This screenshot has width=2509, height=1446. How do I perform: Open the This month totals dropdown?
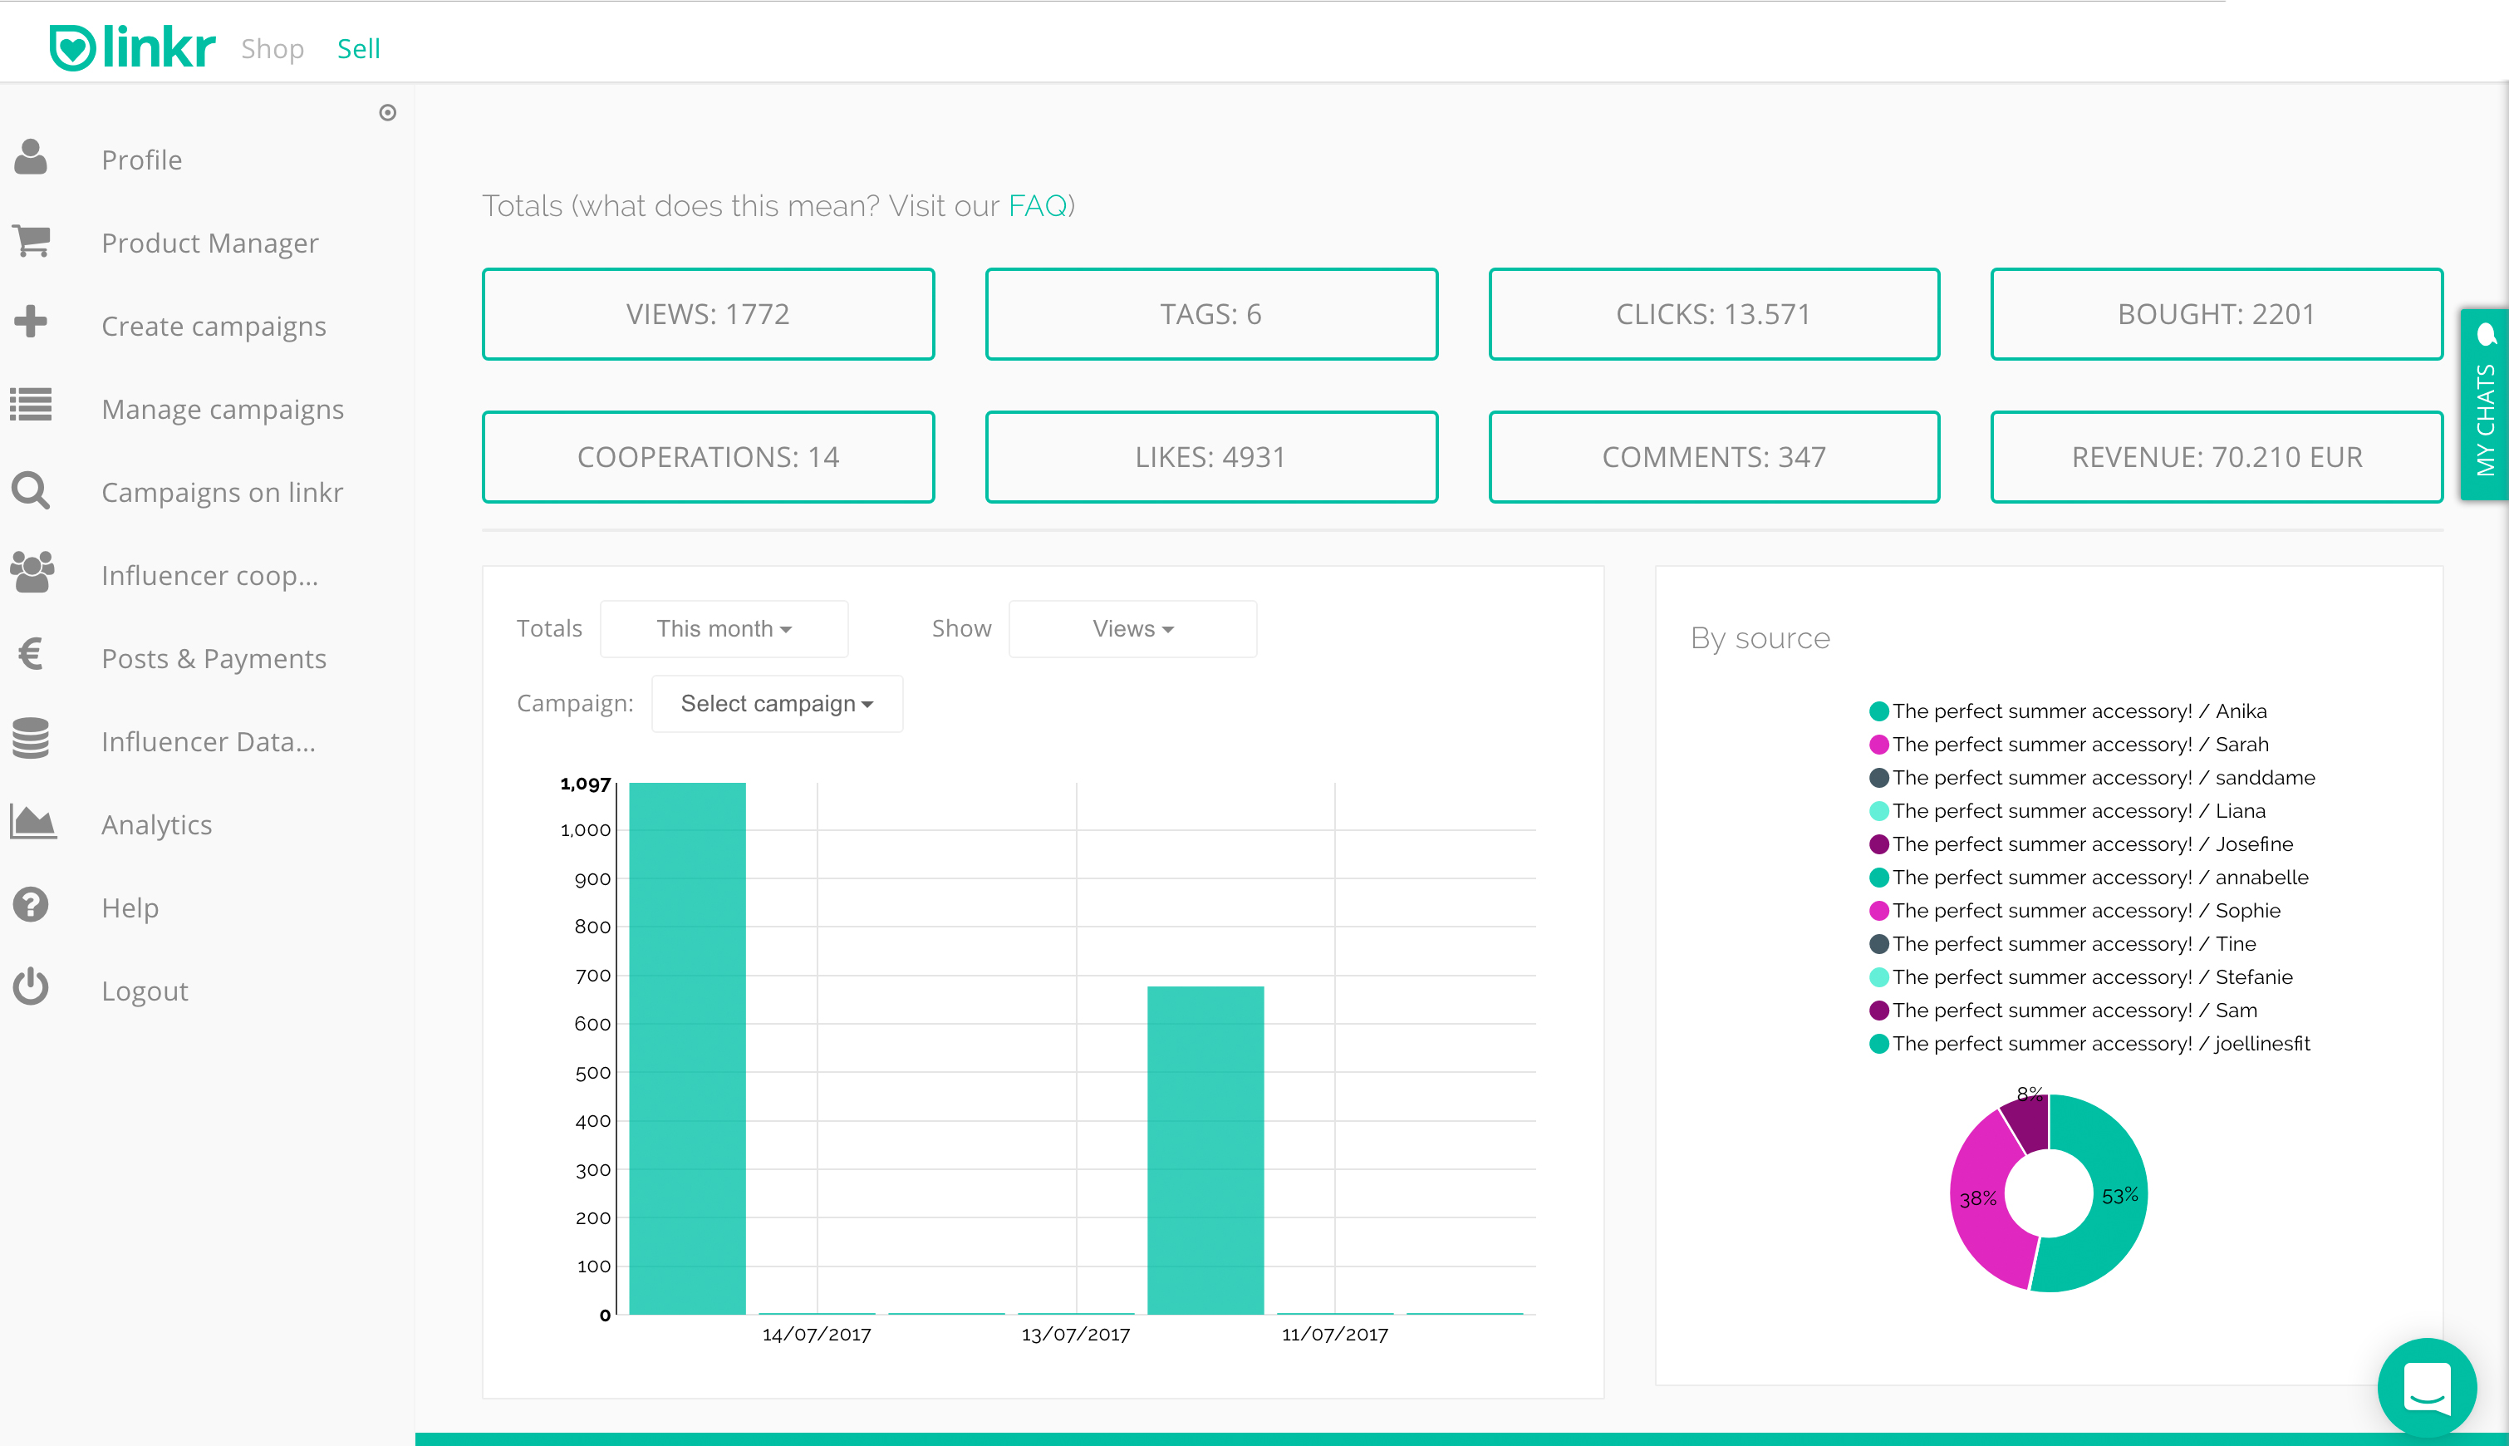pos(723,627)
